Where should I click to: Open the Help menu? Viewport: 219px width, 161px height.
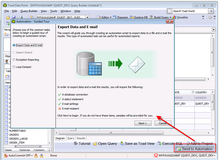(x=77, y=11)
